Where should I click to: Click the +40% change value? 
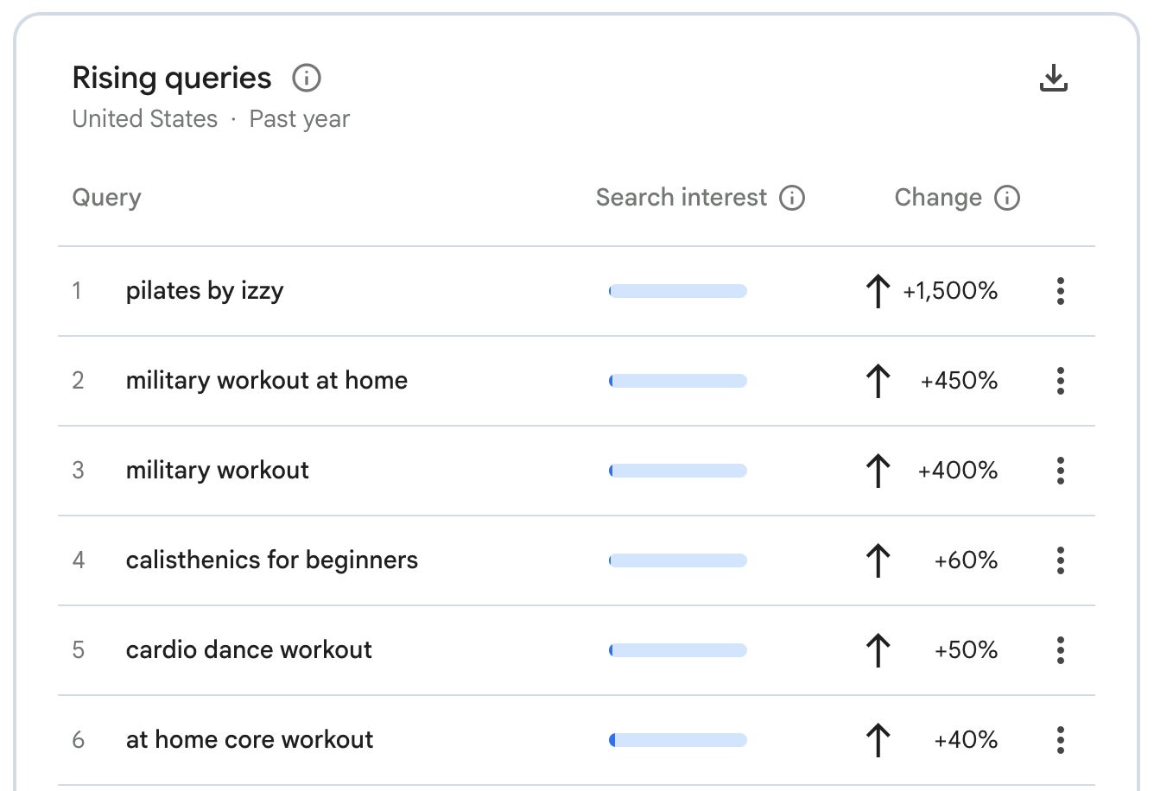(966, 740)
